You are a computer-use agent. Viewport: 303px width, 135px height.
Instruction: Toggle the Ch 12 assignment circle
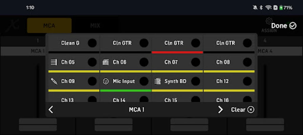click(247, 81)
